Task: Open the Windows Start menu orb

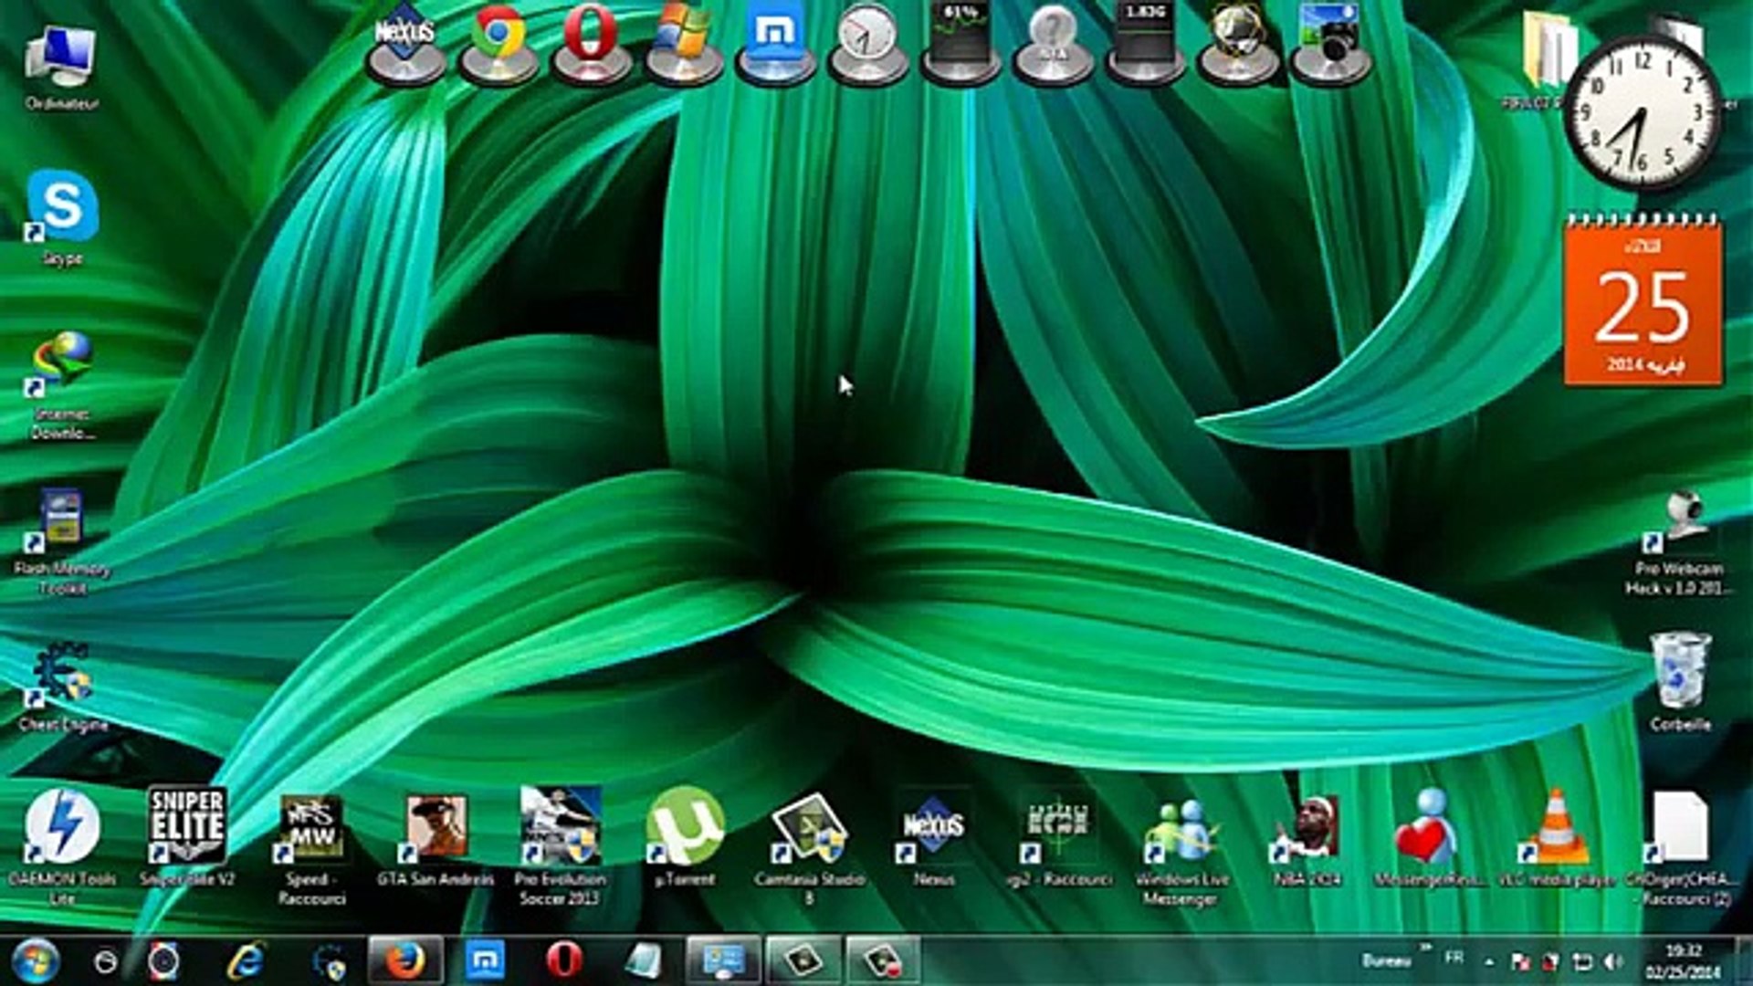Action: (x=37, y=960)
